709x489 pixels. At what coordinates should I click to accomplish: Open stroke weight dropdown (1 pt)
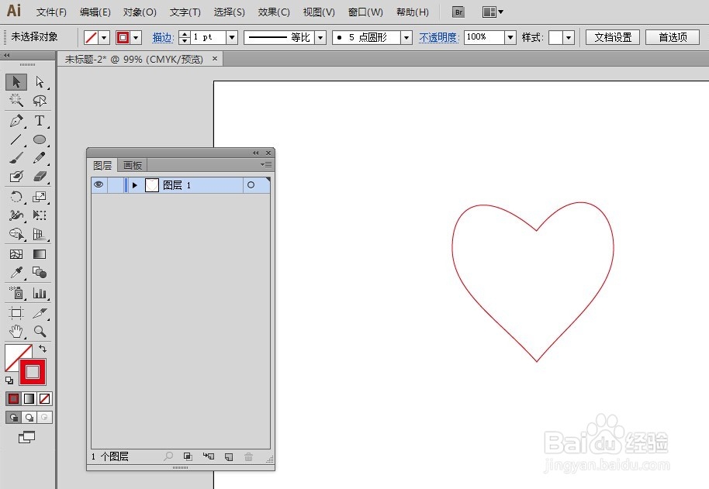pyautogui.click(x=232, y=37)
